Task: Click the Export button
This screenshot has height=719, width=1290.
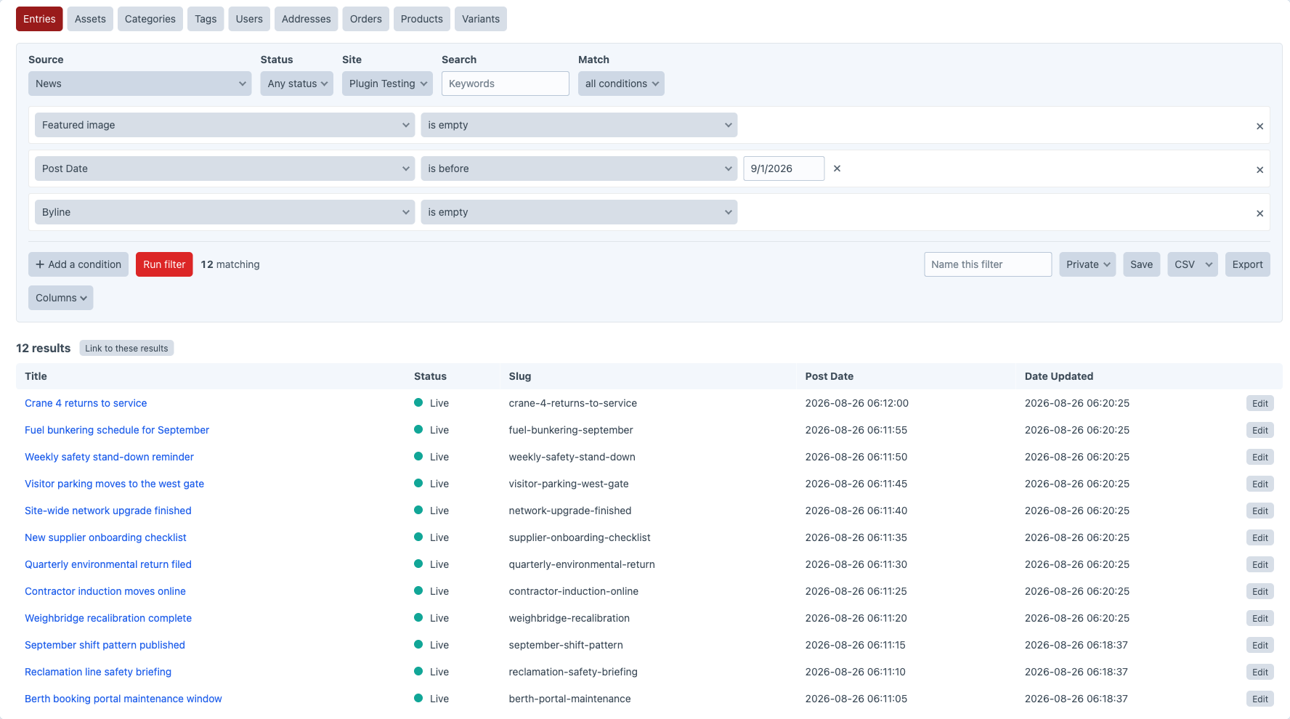Action: click(1247, 264)
